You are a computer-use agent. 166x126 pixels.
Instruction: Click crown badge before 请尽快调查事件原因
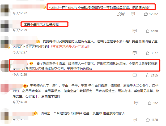tap(31, 64)
